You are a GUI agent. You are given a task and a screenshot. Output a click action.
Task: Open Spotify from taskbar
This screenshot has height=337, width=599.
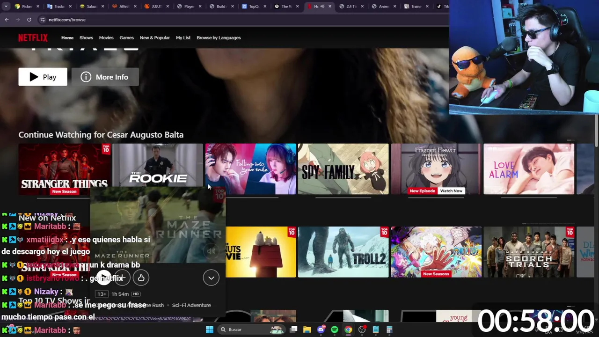coord(335,330)
